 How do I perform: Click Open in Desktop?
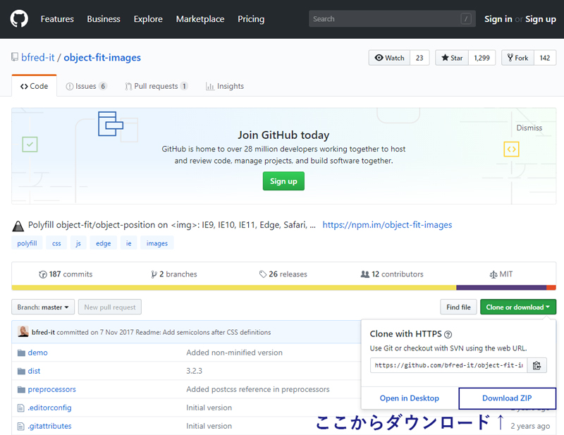410,398
